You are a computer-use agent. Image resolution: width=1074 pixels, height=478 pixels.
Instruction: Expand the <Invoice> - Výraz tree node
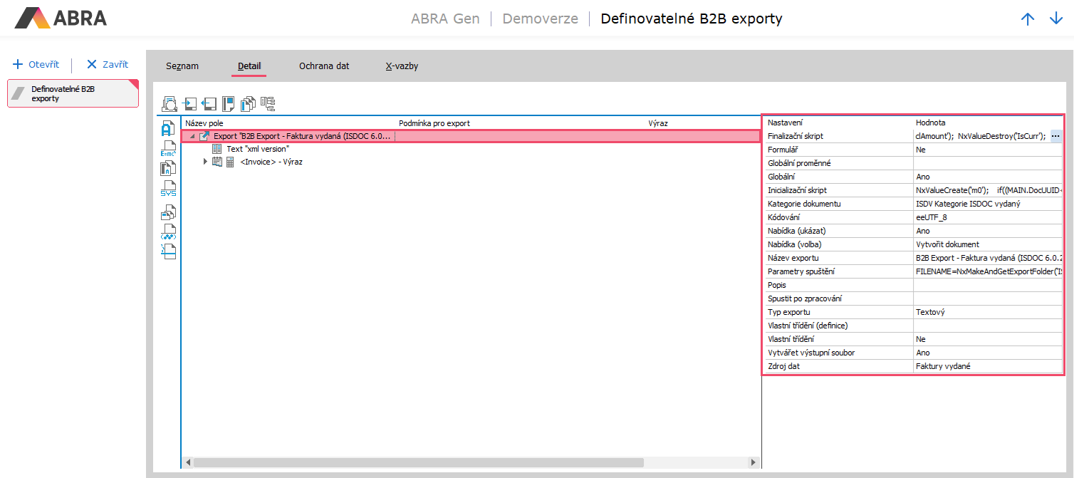point(206,162)
